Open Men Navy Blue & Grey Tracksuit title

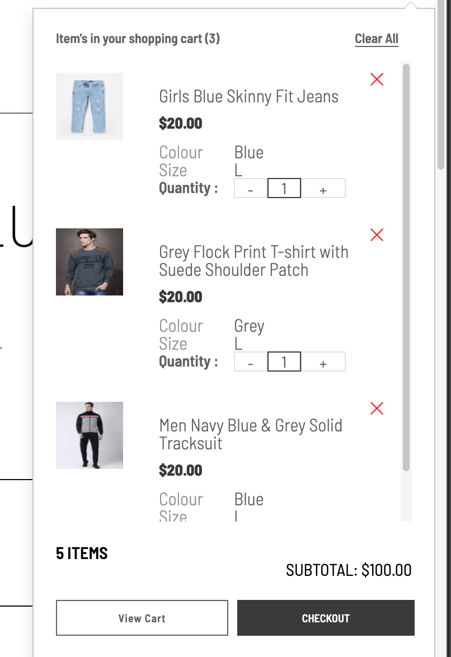pos(251,434)
